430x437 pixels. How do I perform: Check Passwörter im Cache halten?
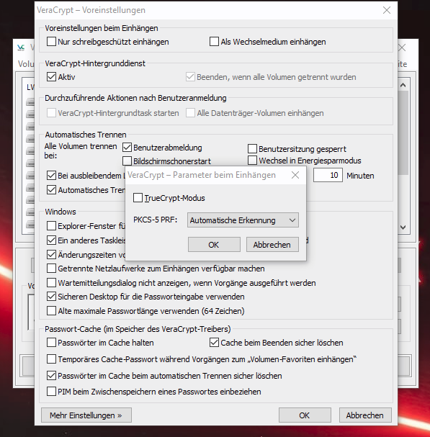(x=51, y=343)
